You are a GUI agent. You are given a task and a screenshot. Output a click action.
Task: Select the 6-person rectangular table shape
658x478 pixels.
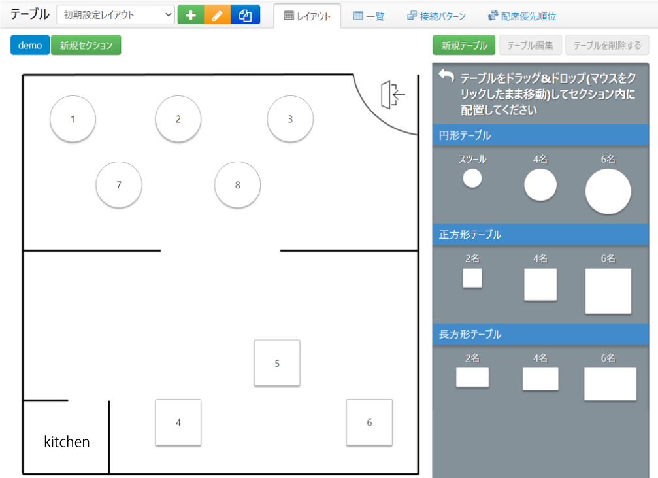point(610,384)
